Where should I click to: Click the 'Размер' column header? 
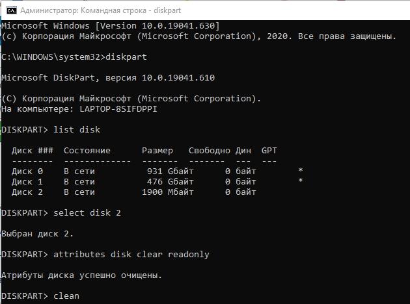pos(157,151)
